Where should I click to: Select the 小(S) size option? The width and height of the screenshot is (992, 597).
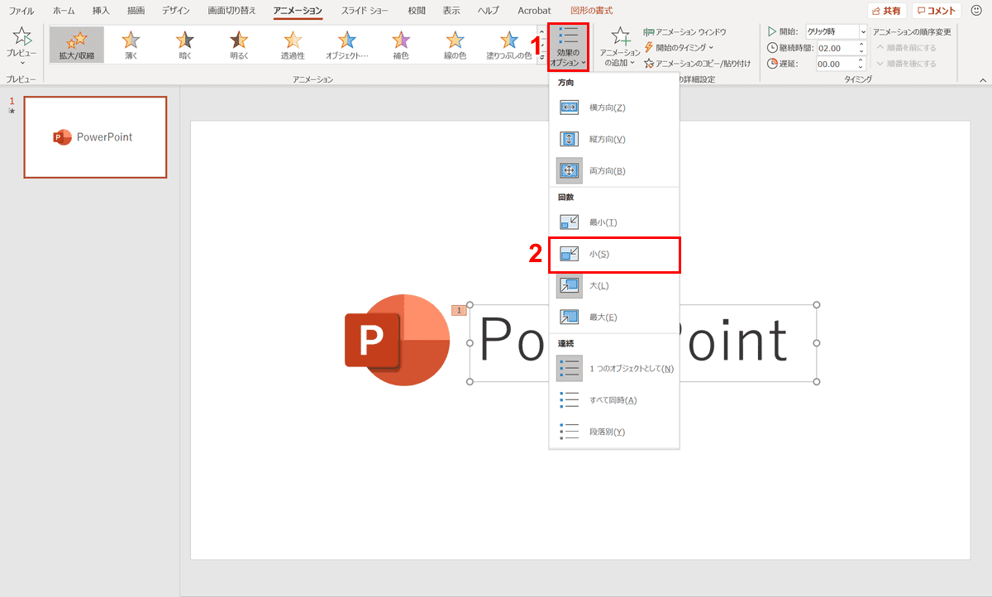point(614,254)
